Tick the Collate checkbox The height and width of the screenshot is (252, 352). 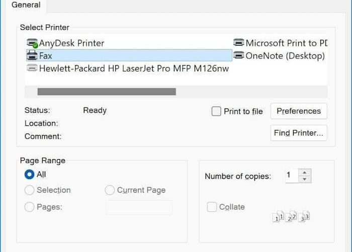[212, 207]
